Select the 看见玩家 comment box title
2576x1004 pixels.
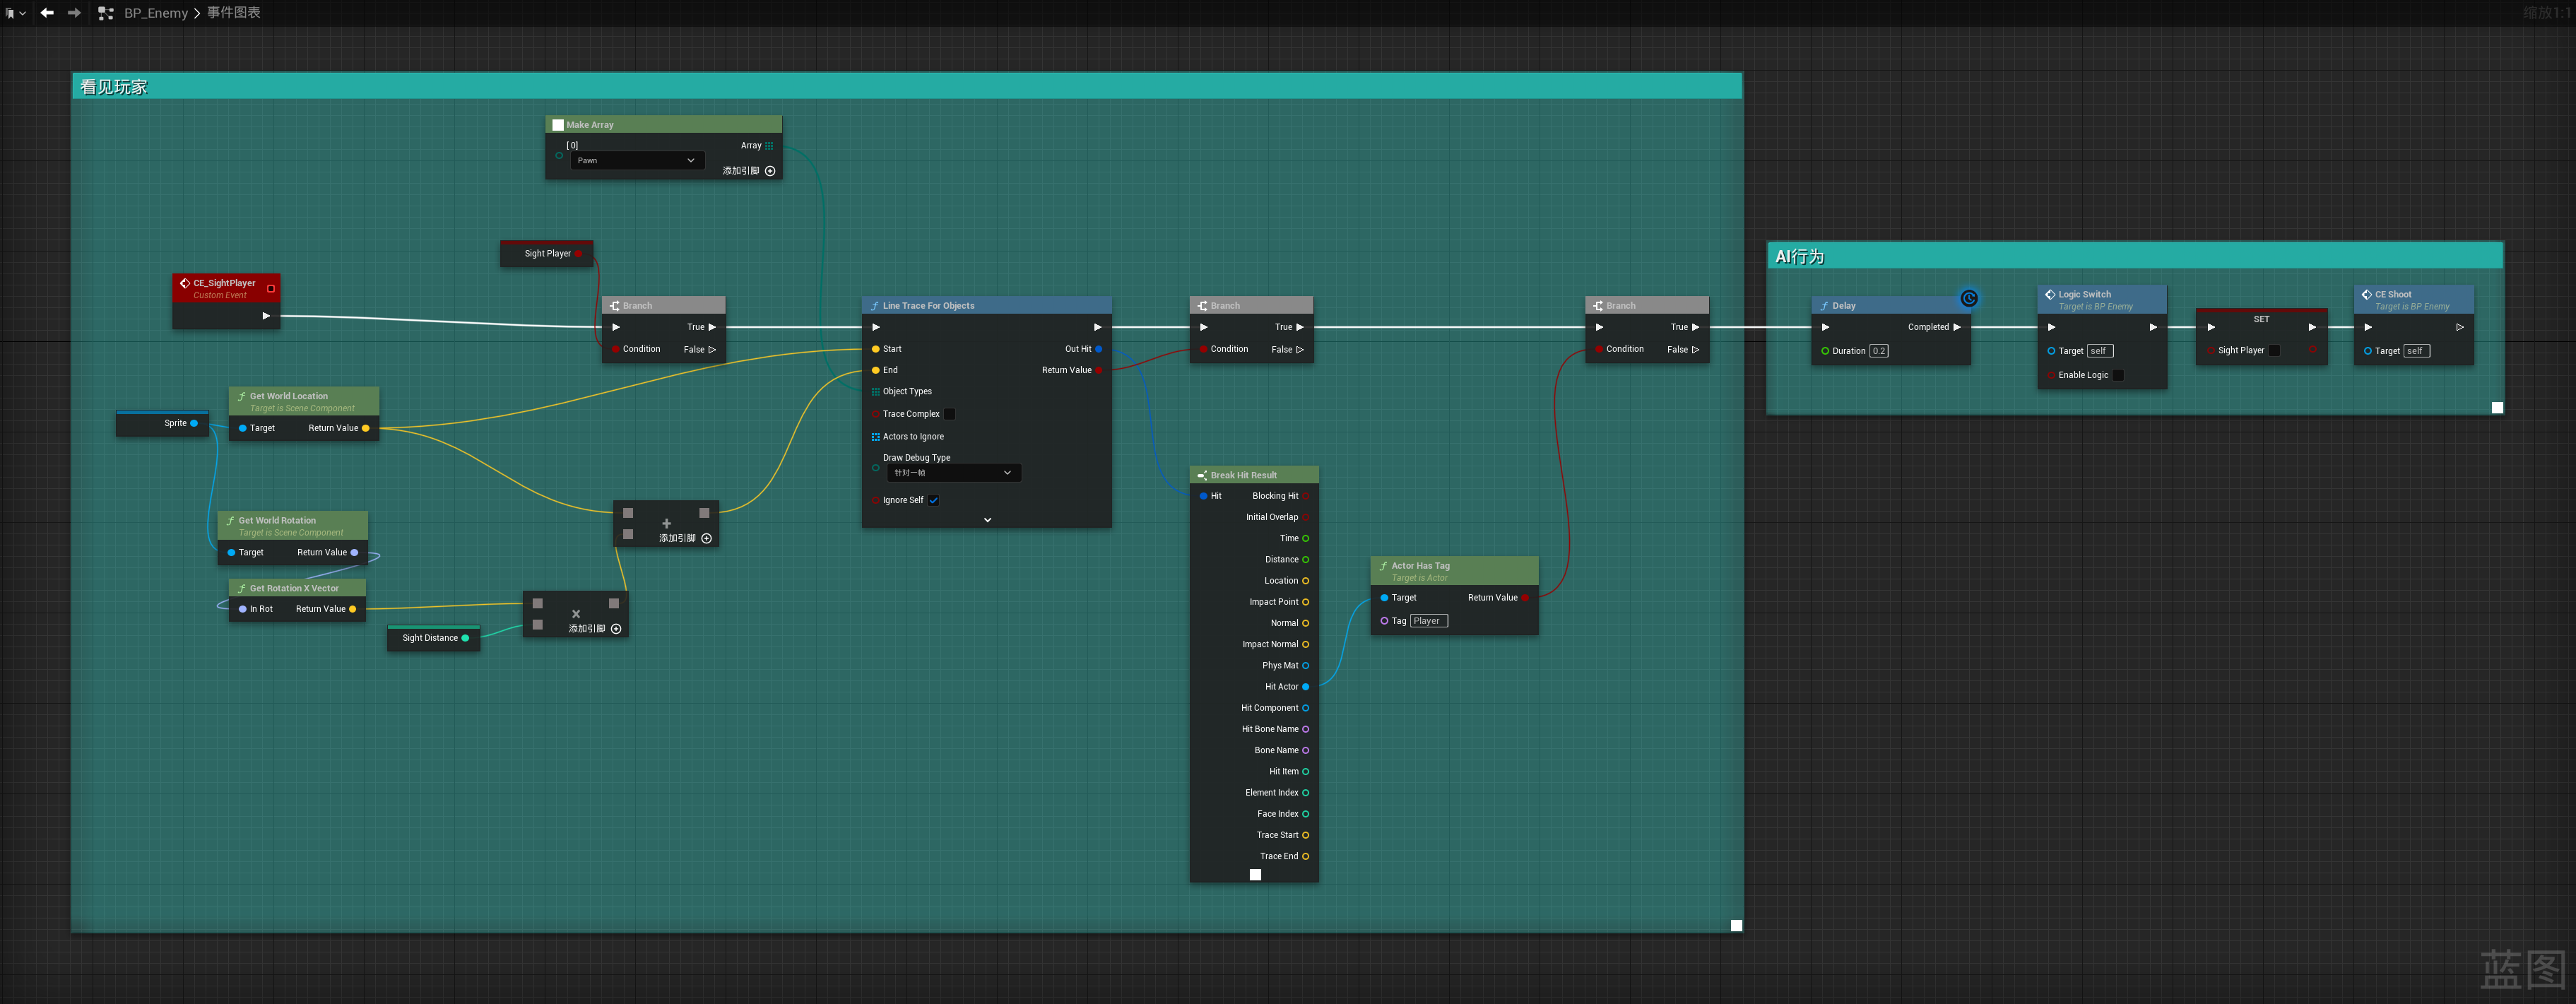point(114,87)
